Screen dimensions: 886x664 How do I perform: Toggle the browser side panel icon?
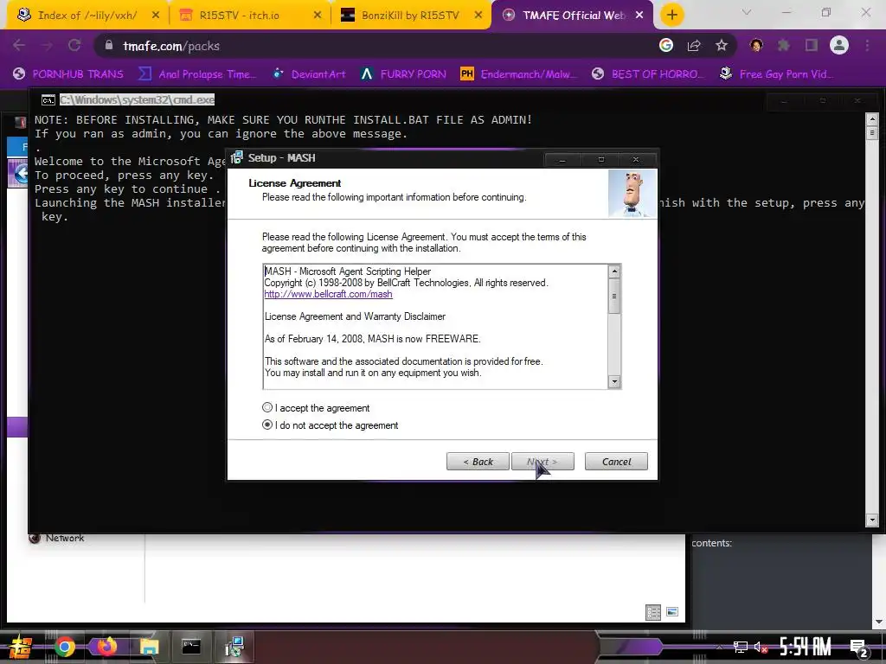pos(812,45)
